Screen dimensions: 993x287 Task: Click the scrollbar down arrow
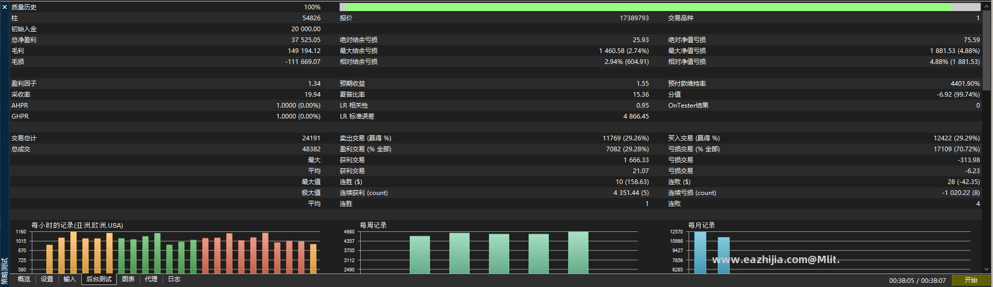pos(986,269)
